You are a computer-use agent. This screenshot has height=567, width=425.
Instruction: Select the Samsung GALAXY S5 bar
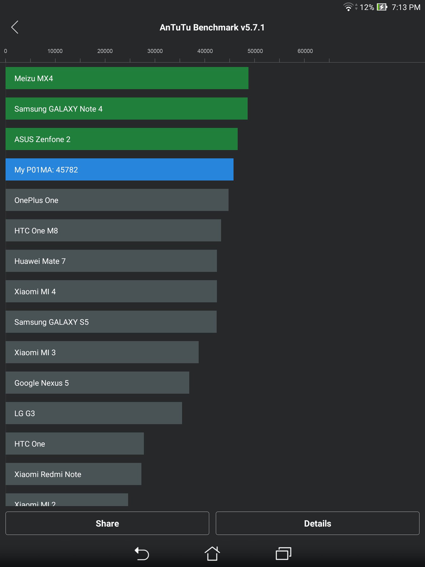pyautogui.click(x=111, y=322)
